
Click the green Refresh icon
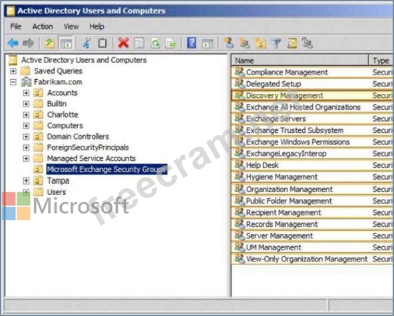(x=155, y=43)
